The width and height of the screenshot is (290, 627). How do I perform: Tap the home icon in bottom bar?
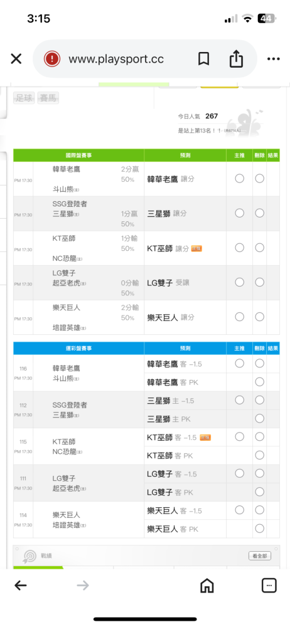[x=207, y=586]
